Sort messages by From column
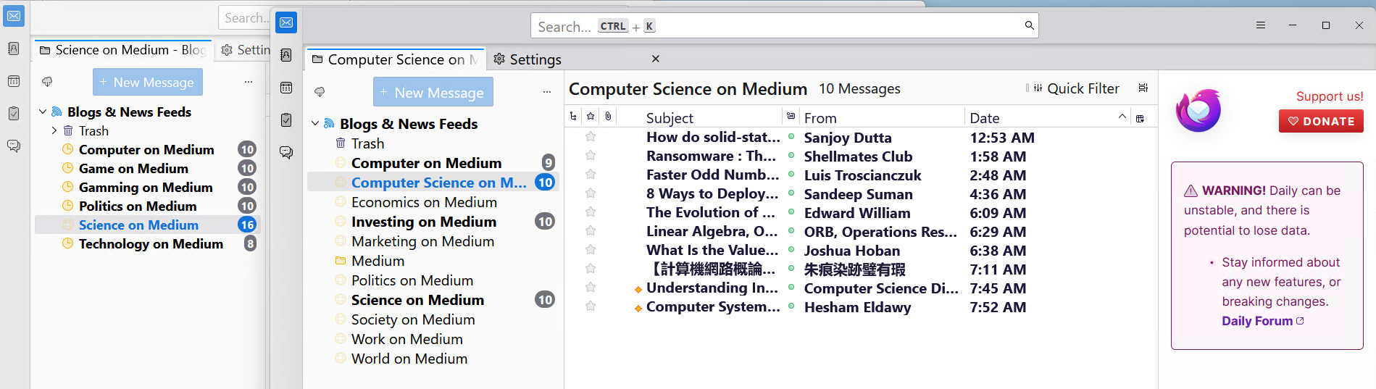The height and width of the screenshot is (389, 1376). pyautogui.click(x=882, y=117)
